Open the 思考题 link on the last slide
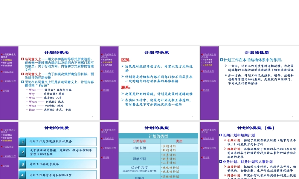The width and height of the screenshot is (299, 179). coord(206,157)
